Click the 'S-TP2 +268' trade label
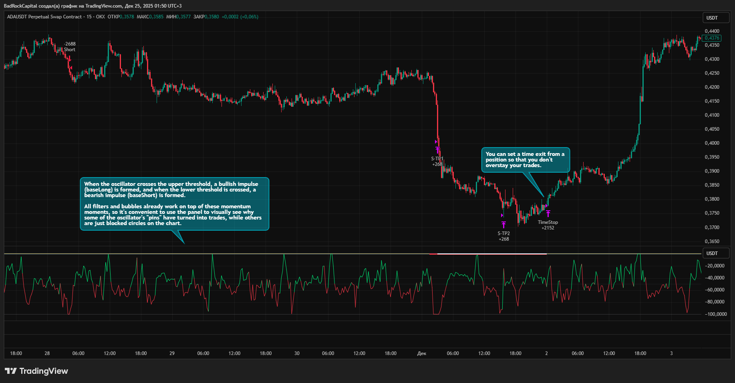 click(x=503, y=236)
